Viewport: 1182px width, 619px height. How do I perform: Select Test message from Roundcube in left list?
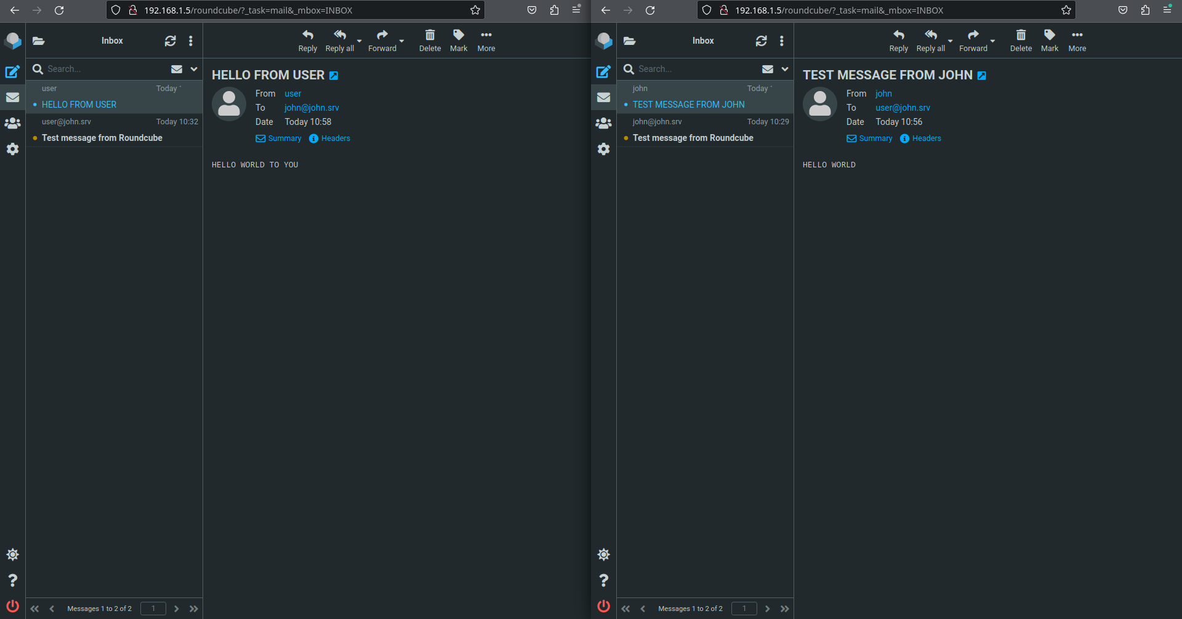click(114, 130)
